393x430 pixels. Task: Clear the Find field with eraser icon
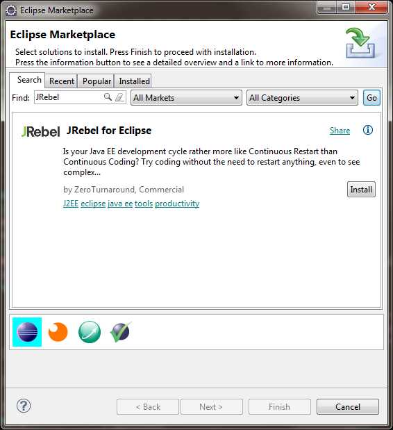119,97
